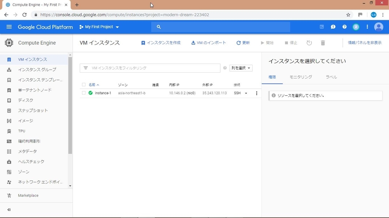Image resolution: width=389 pixels, height=218 pixels.
Task: Open instance-1 three-dot options menu
Action: click(x=257, y=93)
